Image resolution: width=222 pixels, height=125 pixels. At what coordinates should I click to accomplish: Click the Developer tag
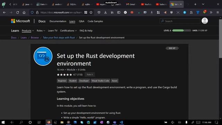click(84, 81)
